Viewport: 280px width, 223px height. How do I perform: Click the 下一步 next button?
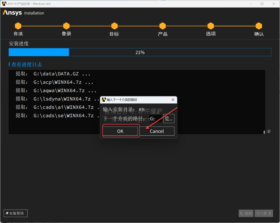[x=264, y=213]
